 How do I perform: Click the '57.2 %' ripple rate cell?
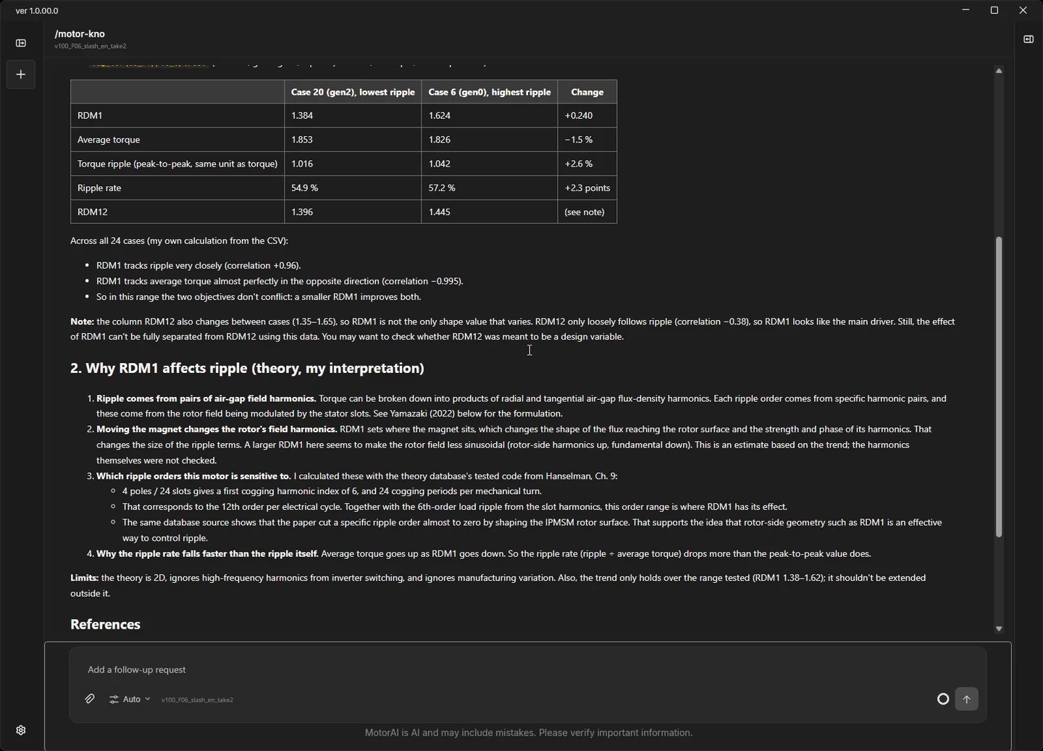coord(490,188)
